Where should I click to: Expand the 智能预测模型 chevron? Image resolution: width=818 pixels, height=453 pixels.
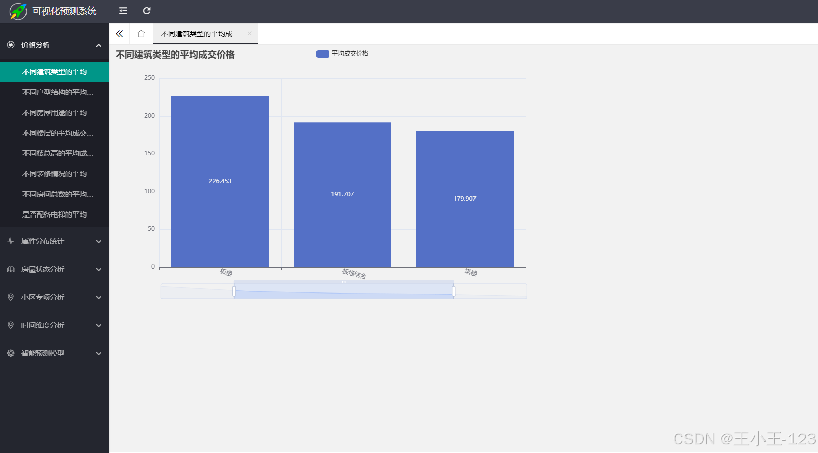tap(99, 354)
